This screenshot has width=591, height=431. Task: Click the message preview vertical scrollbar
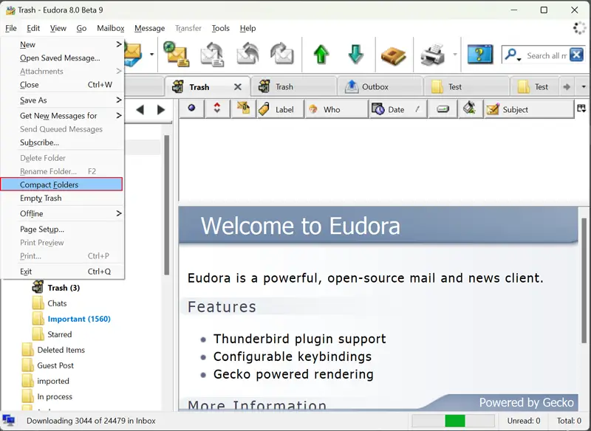click(x=584, y=280)
